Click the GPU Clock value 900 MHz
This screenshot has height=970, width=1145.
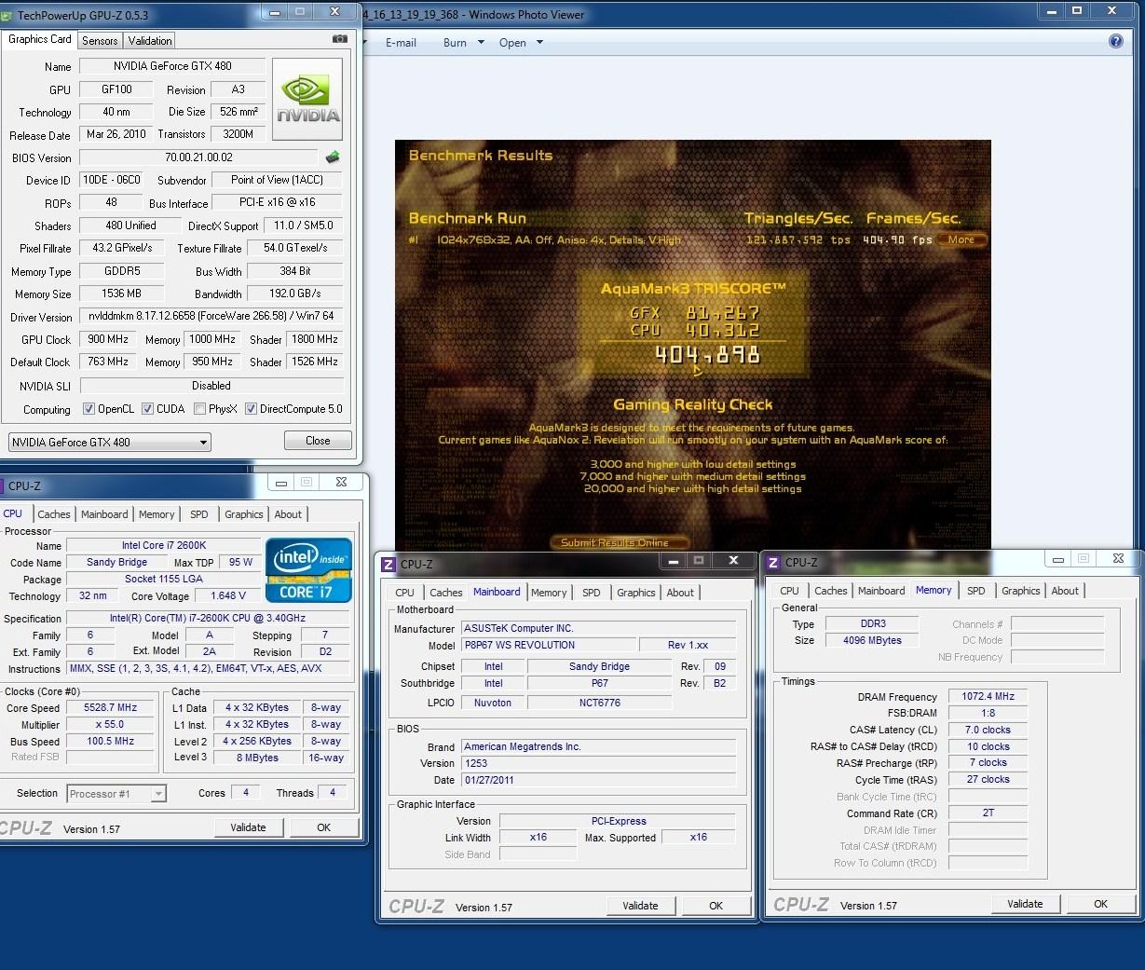[108, 339]
